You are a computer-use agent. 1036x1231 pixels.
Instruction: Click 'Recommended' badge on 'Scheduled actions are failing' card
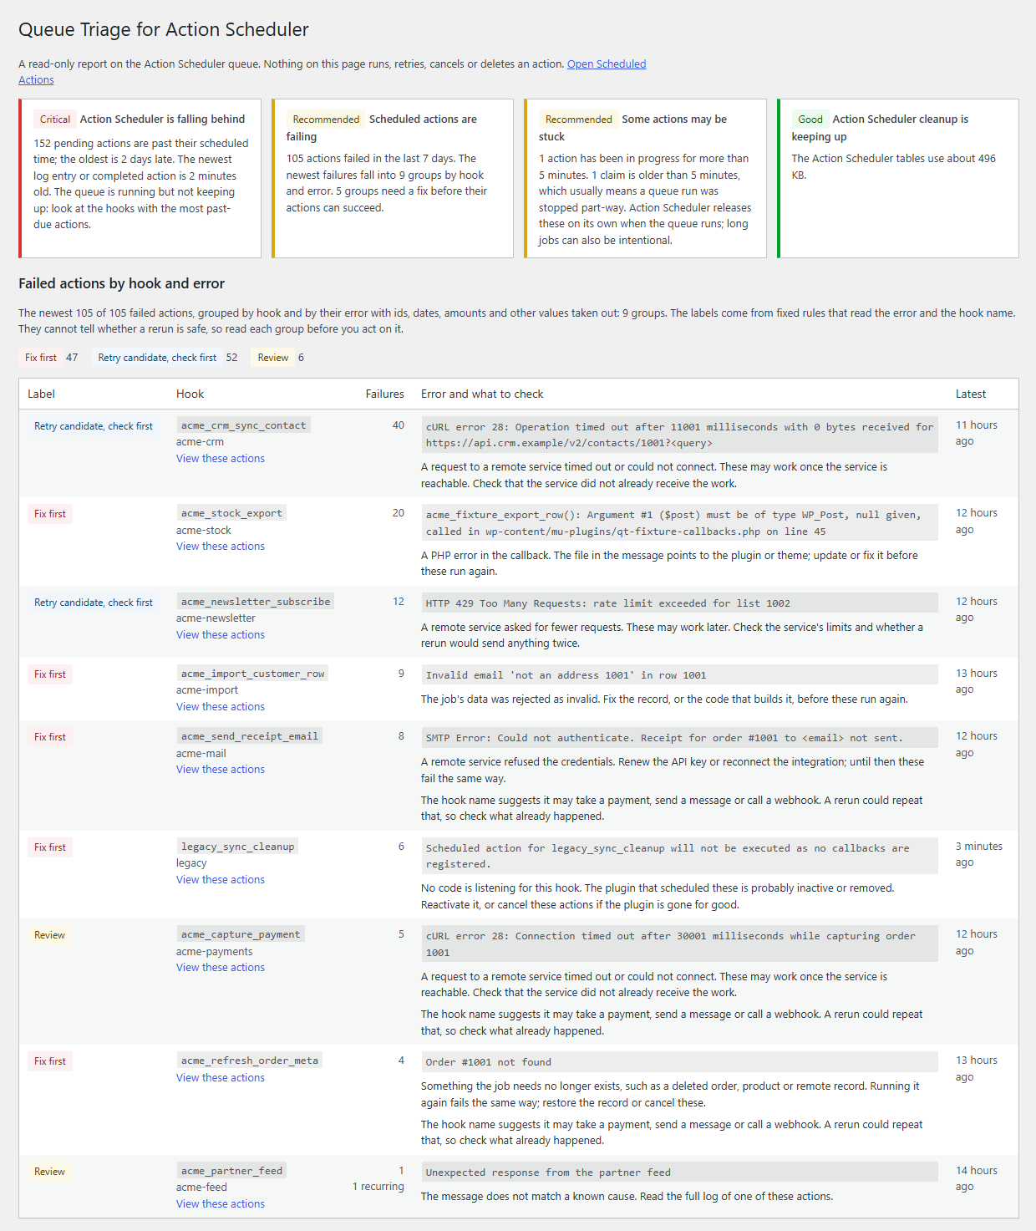[326, 120]
